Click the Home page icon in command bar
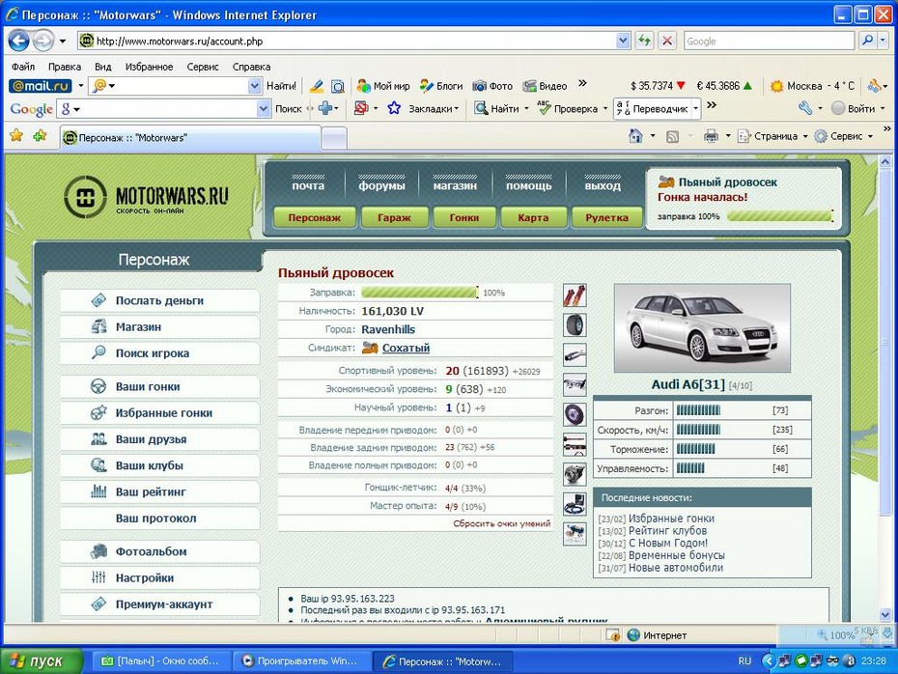Image resolution: width=898 pixels, height=674 pixels. (x=635, y=136)
